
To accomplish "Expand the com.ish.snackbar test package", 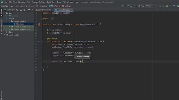I will [9, 29].
